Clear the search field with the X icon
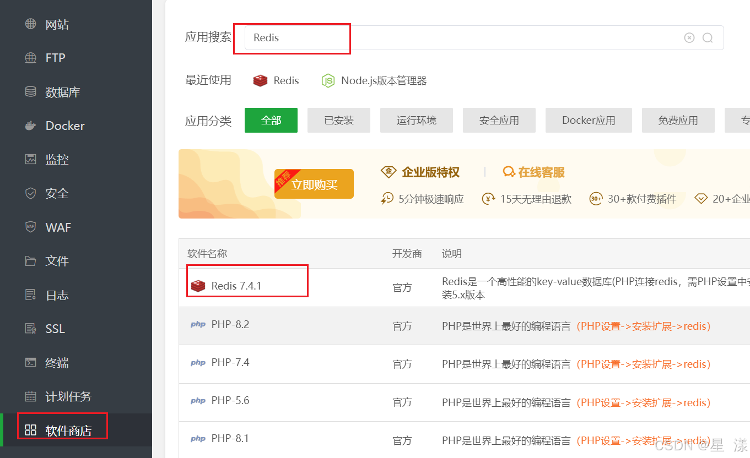 click(x=689, y=37)
